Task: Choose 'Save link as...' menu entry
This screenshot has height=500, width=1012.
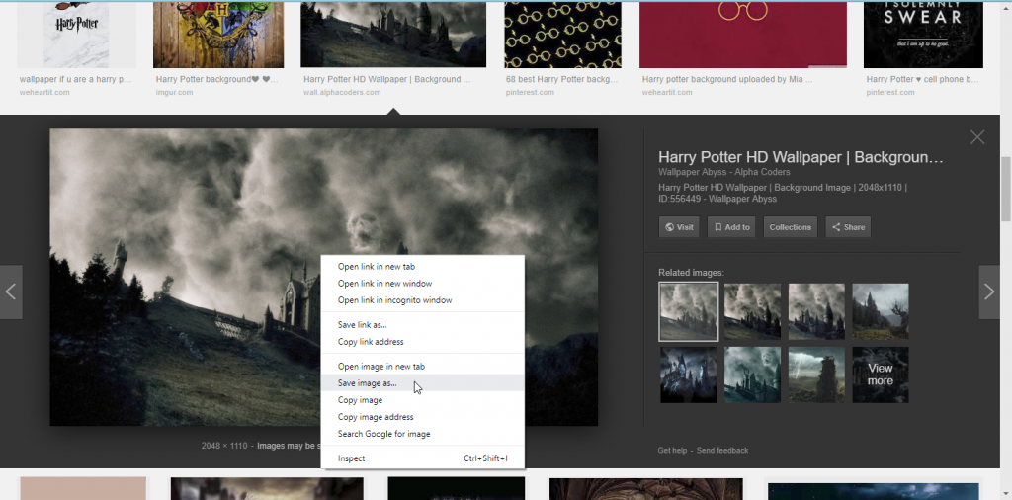Action: [x=423, y=324]
